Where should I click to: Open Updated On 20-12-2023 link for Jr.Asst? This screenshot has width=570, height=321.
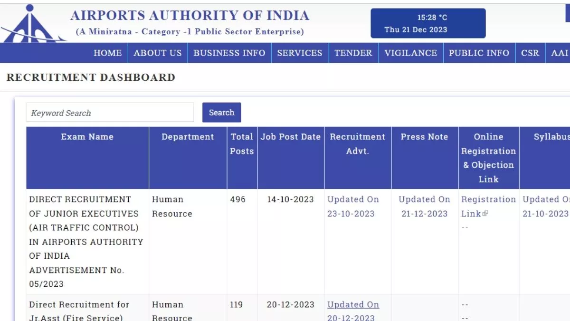(x=353, y=311)
